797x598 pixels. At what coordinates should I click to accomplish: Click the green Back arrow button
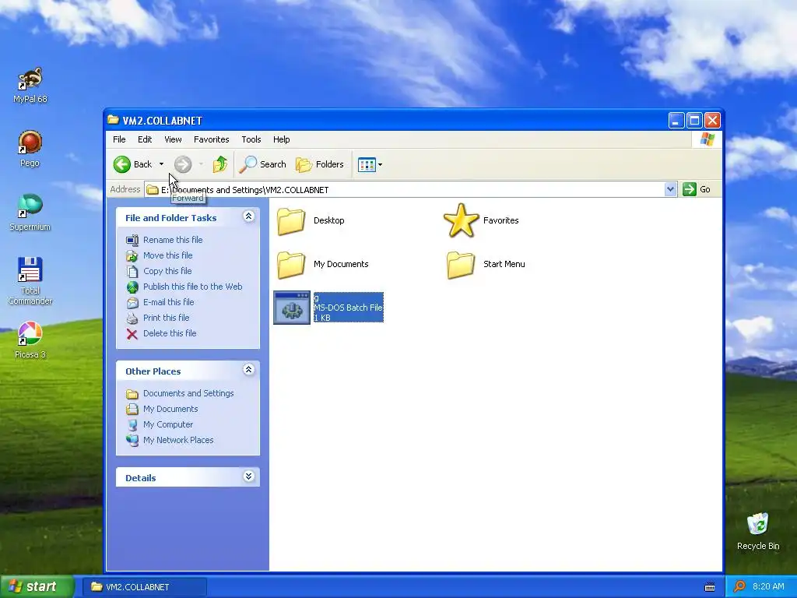click(x=122, y=164)
